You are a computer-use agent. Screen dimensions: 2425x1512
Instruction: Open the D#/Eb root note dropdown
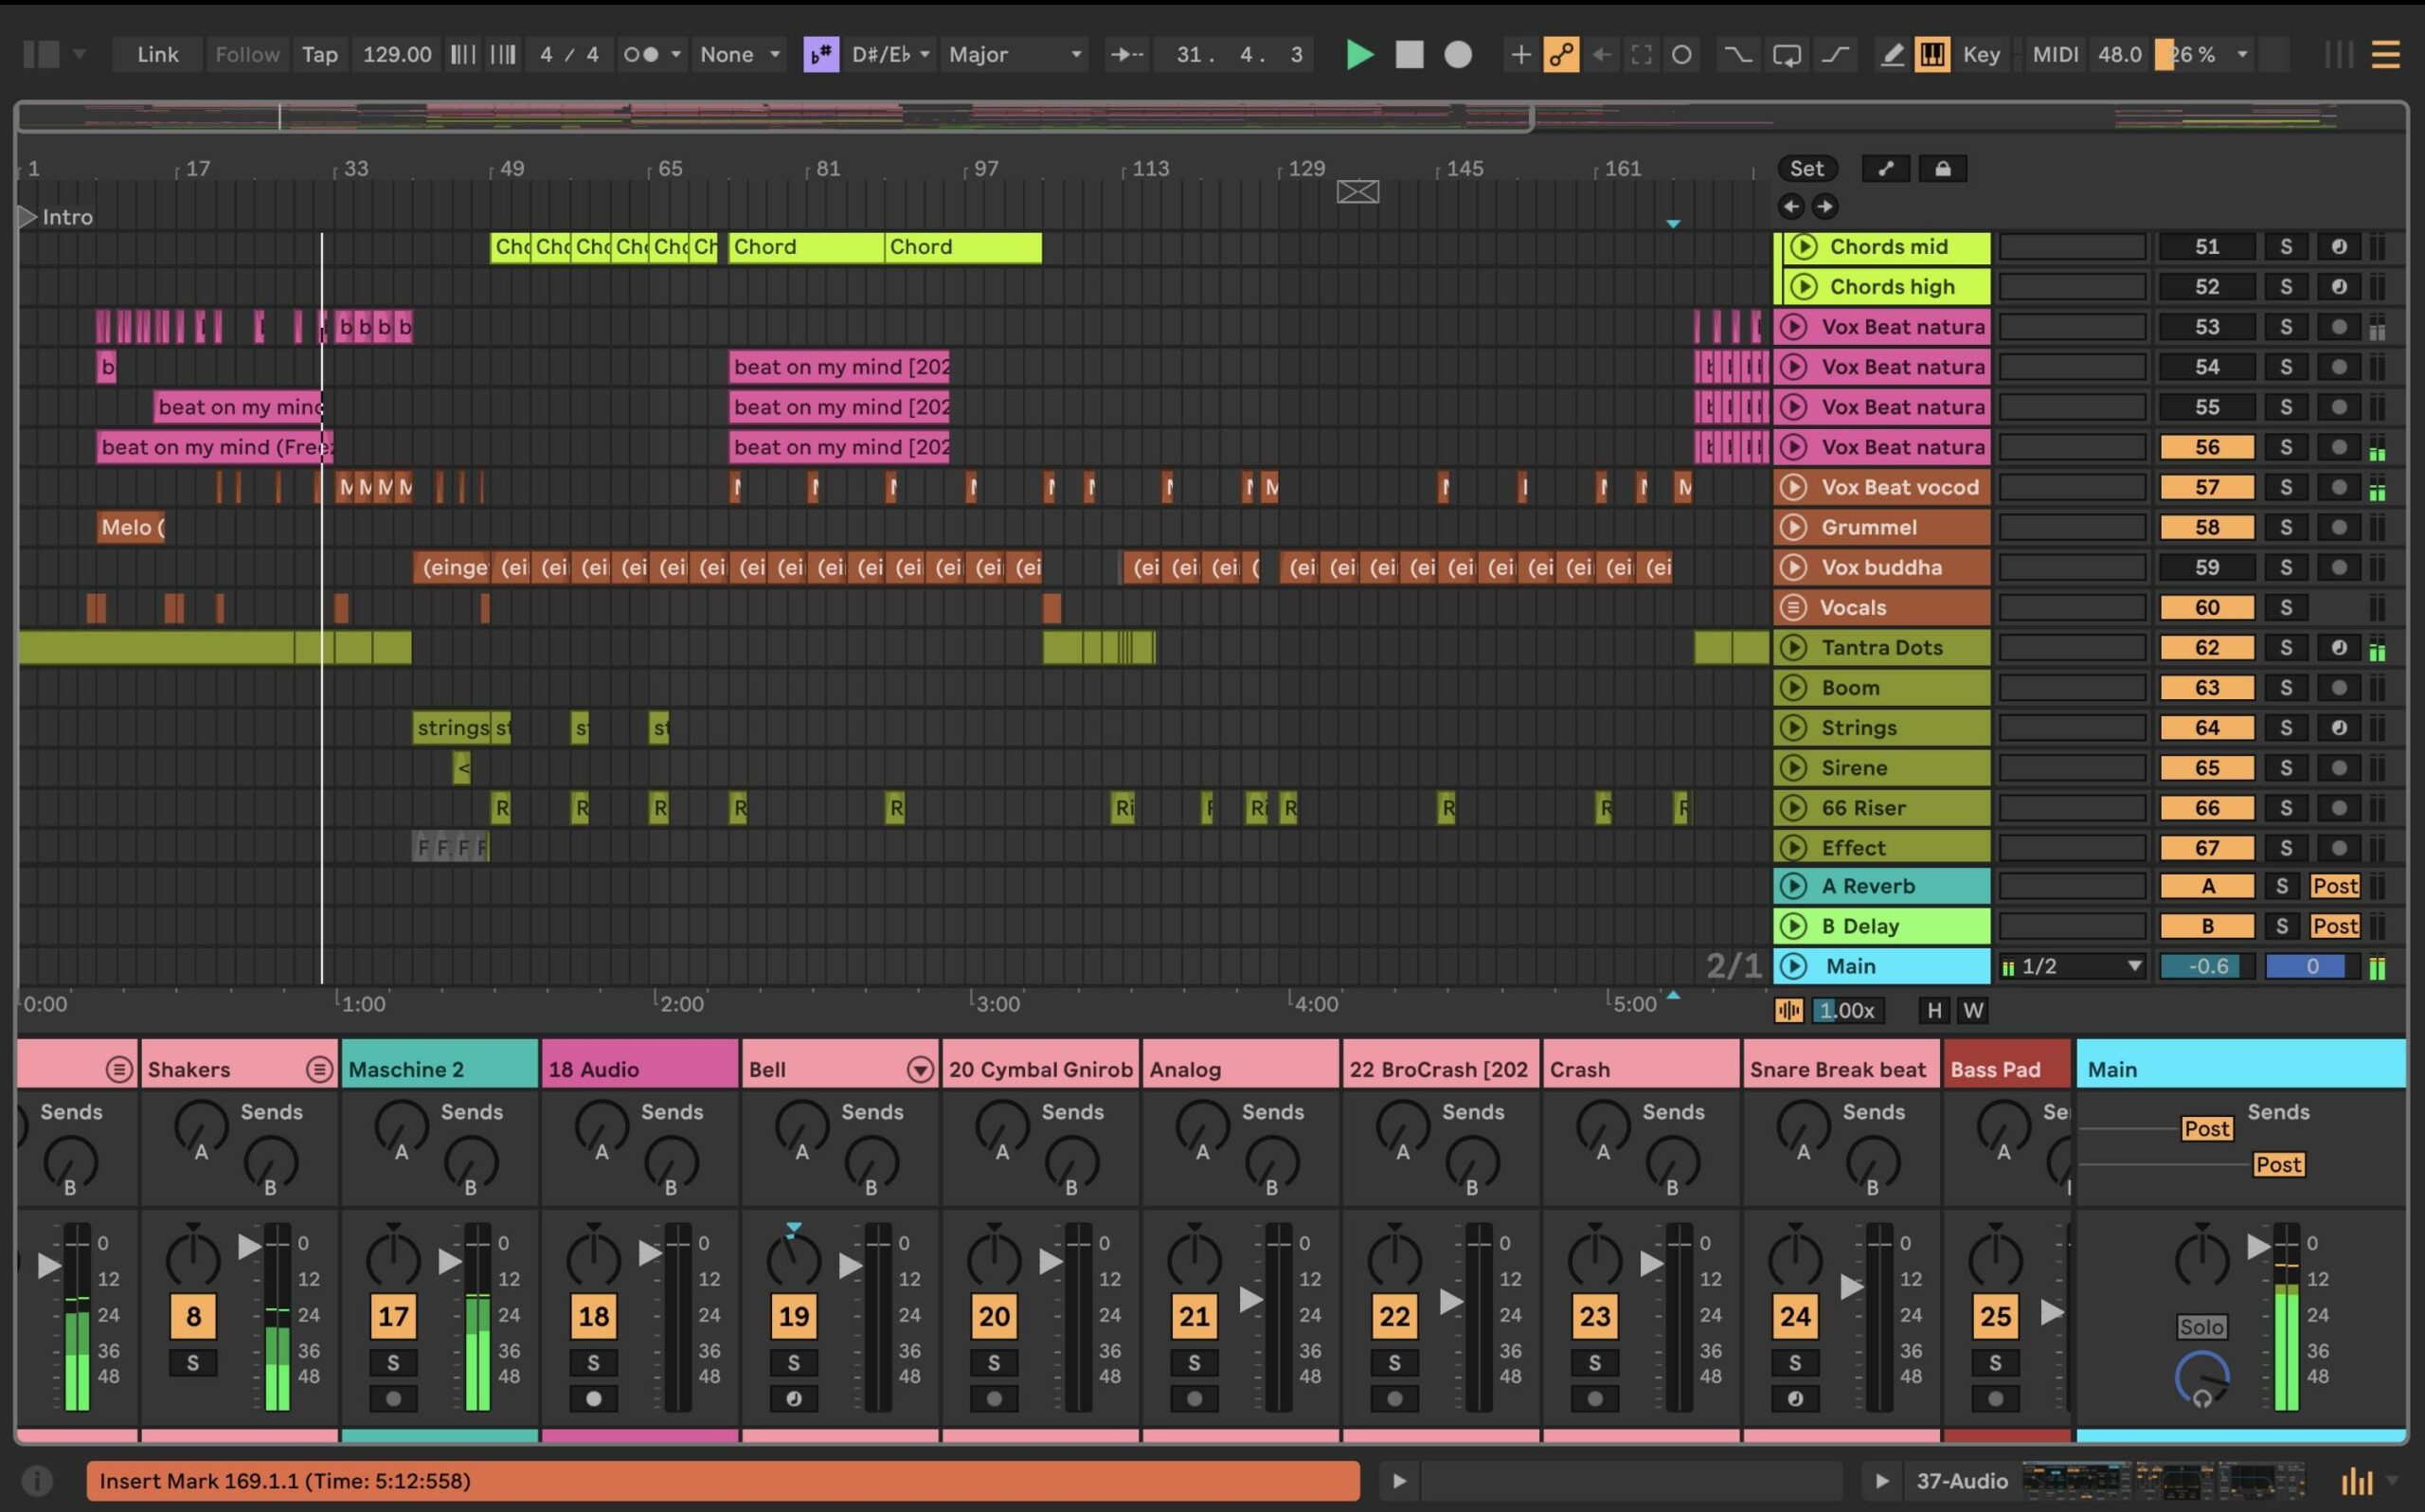pyautogui.click(x=889, y=54)
